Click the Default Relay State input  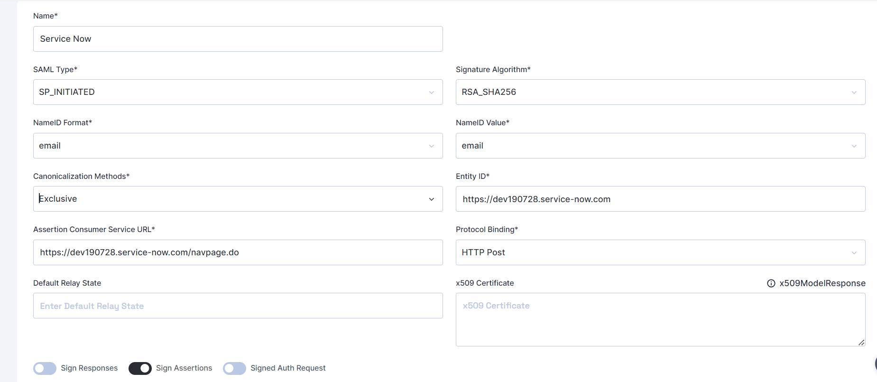click(237, 306)
